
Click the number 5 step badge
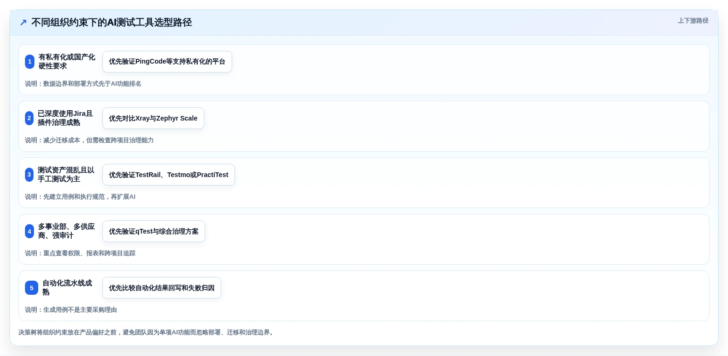(x=32, y=288)
